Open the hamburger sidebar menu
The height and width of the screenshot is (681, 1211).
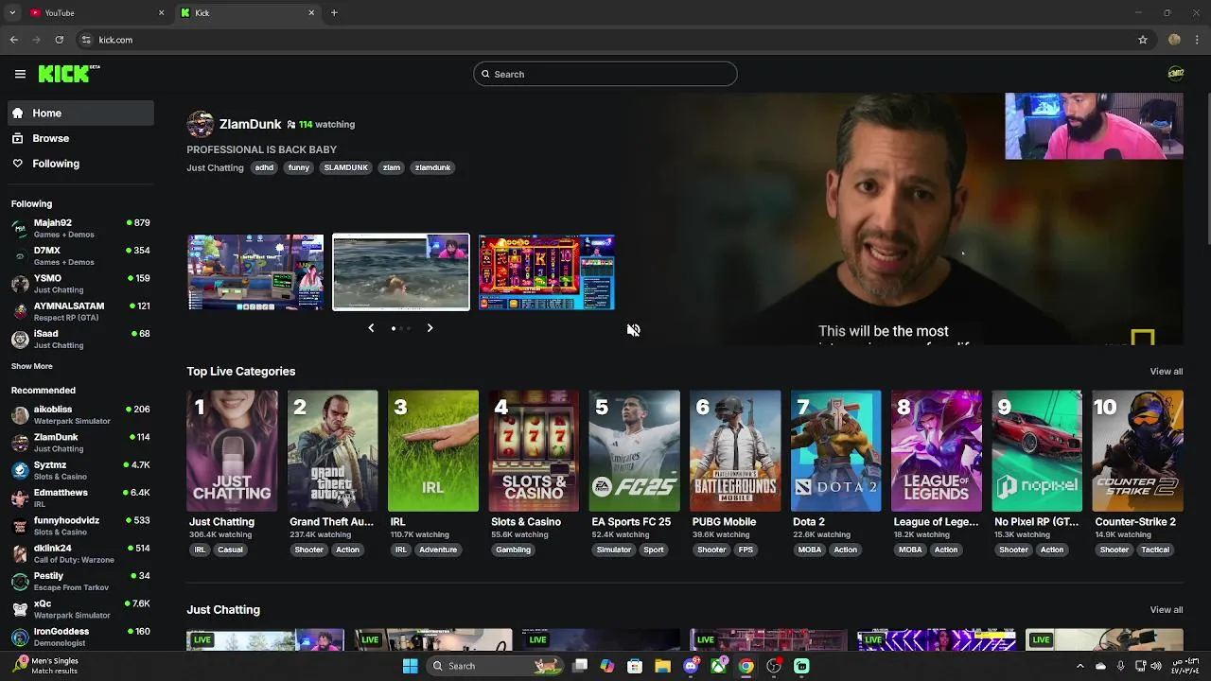20,74
